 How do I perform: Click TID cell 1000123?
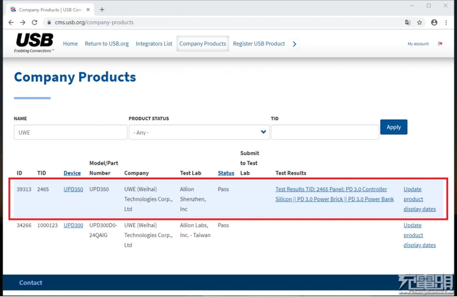[x=47, y=225]
